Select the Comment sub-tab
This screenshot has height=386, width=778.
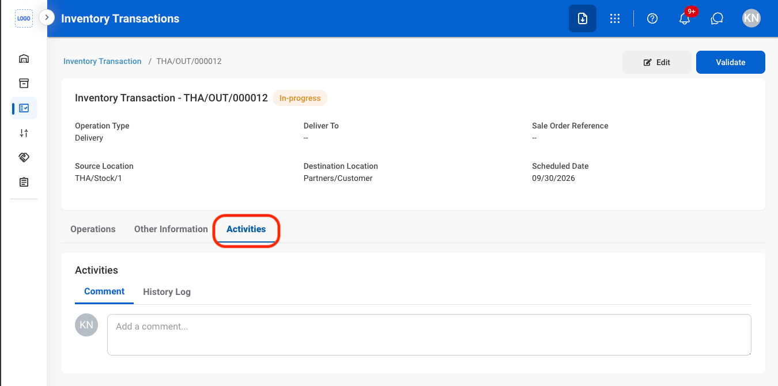coord(104,292)
